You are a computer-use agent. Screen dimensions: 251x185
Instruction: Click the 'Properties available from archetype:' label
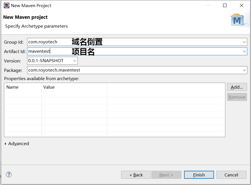pos(42,79)
